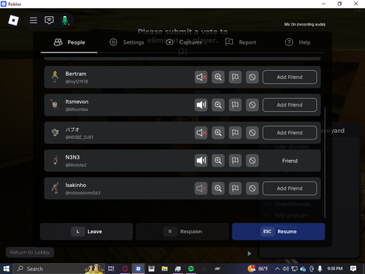
Task: Click the Friend status for N3N3
Action: 290,161
